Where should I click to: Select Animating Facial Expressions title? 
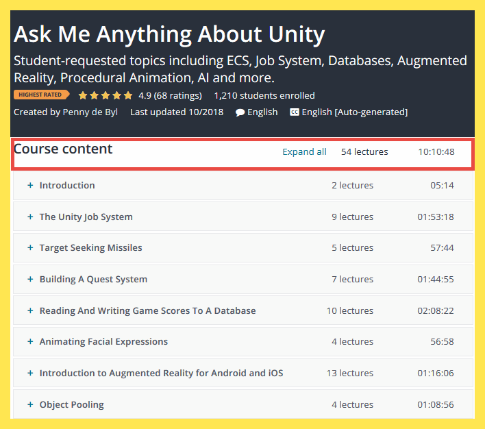click(x=103, y=342)
